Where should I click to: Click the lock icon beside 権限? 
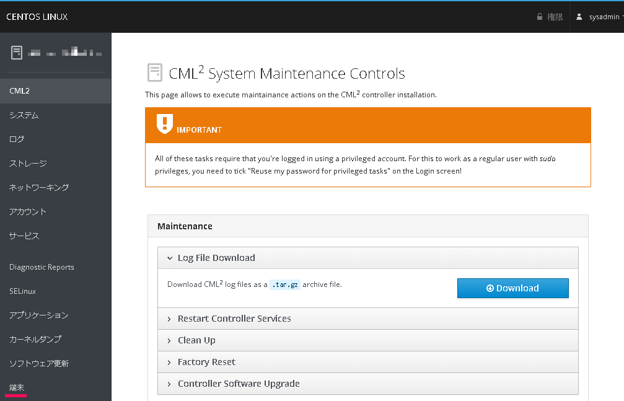pos(540,17)
